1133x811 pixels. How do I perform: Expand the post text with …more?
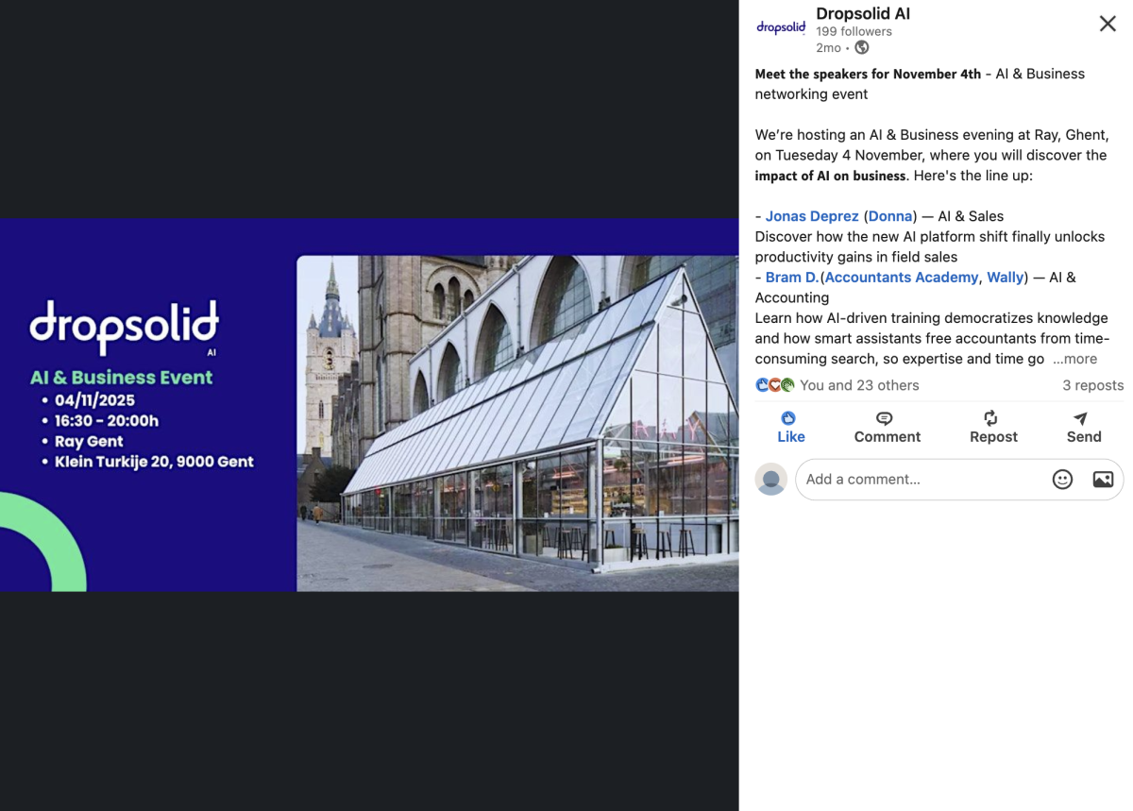coord(1074,359)
